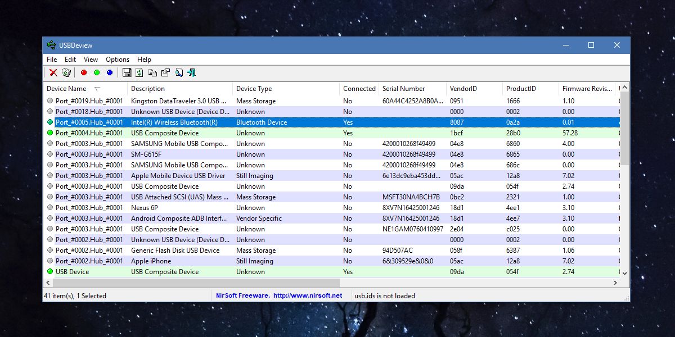
Task: Open the View menu
Action: coord(91,59)
